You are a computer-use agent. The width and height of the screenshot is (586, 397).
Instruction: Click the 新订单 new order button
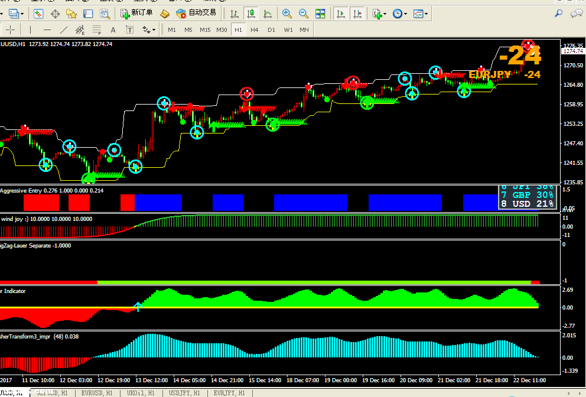136,14
